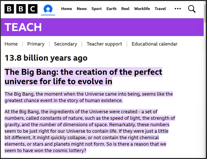The width and height of the screenshot is (207, 159).
Task: Click the highlighted Big Bang article headline
Action: click(x=83, y=77)
